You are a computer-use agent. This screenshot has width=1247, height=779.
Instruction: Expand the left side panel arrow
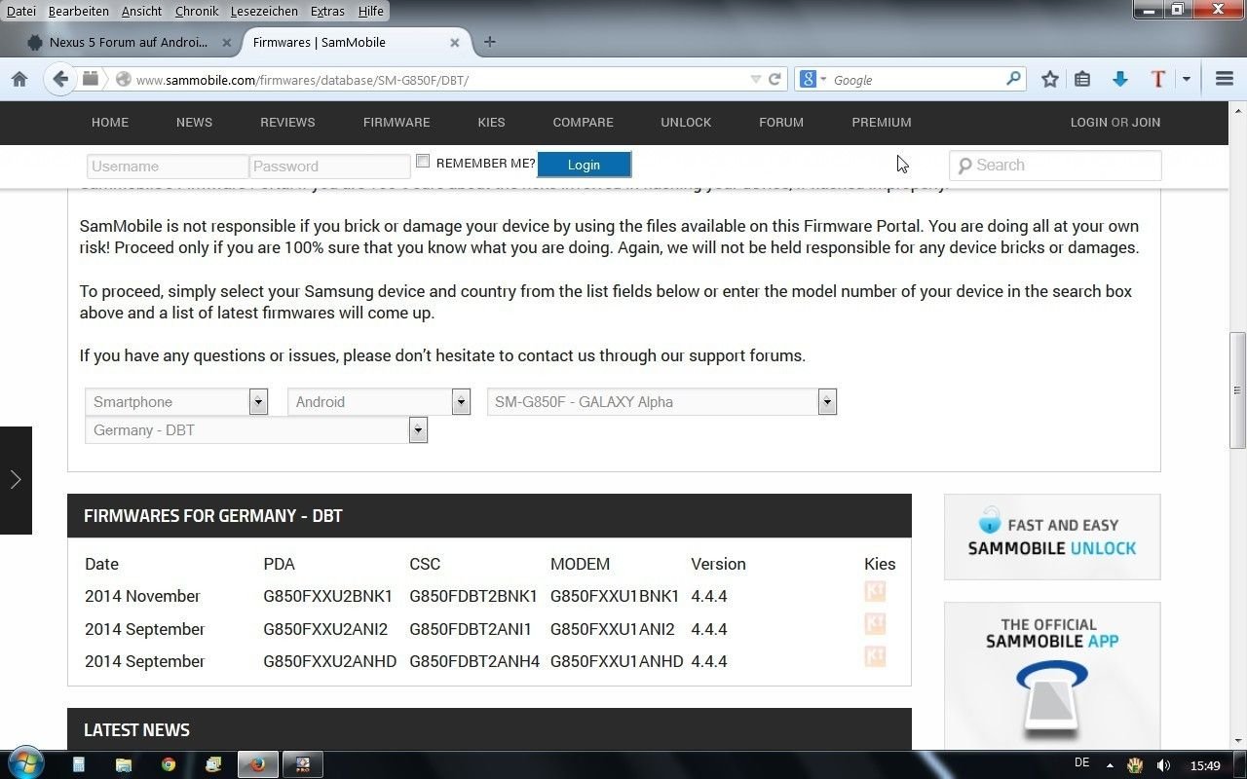16,479
